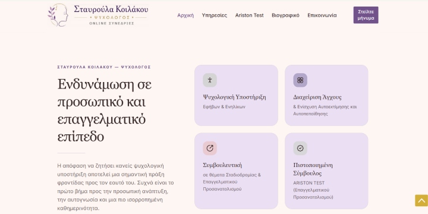Click the paragraph starting Η απόφαση να ζητήσει

pos(115,187)
